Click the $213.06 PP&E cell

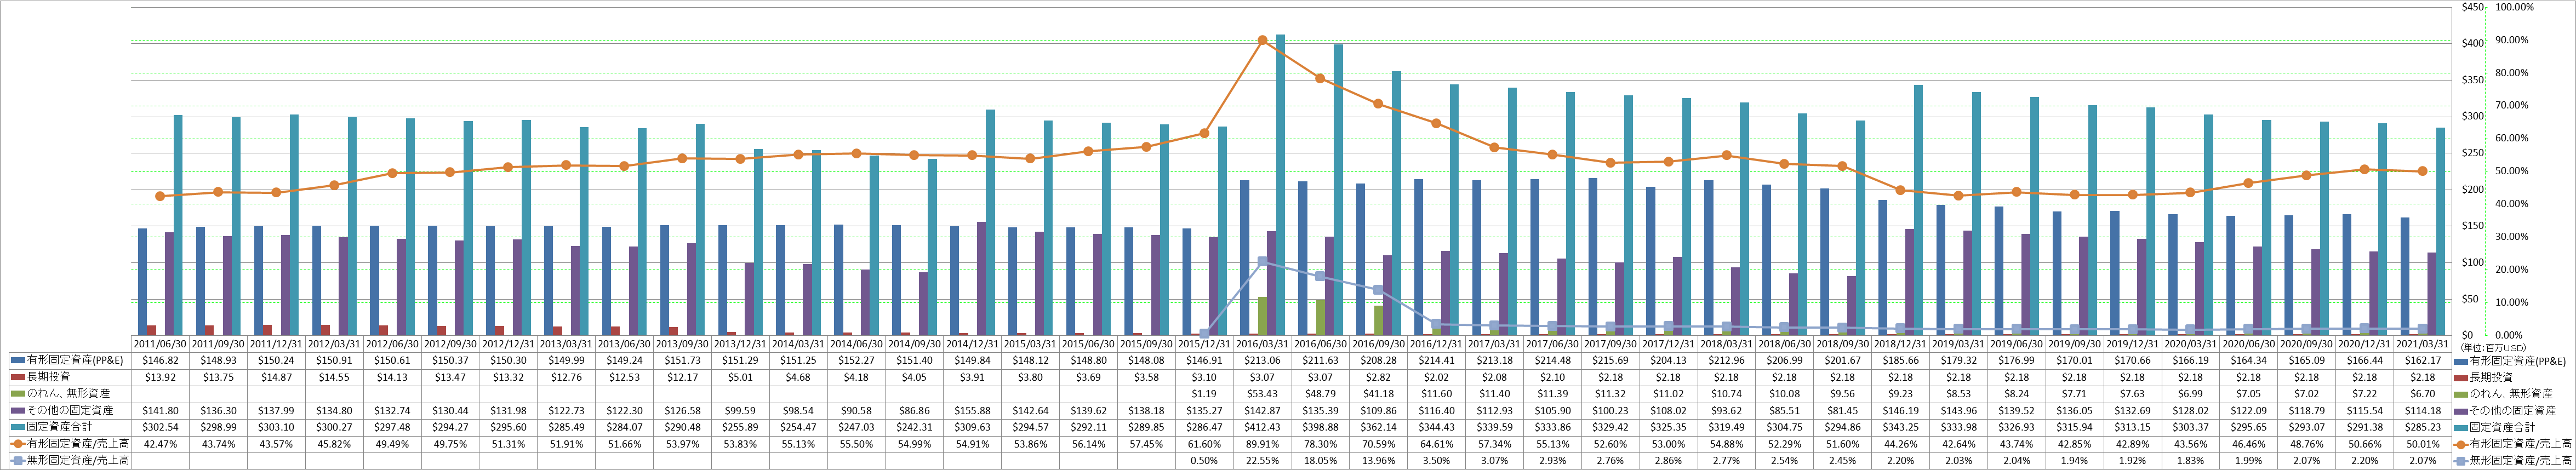point(1262,362)
